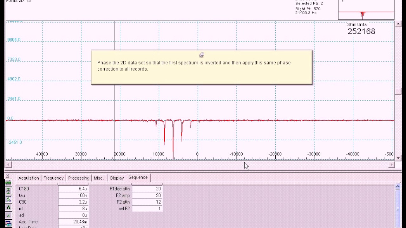The width and height of the screenshot is (406, 228).
Task: Click the spectrum overview thumbnail
Action: tap(366, 10)
